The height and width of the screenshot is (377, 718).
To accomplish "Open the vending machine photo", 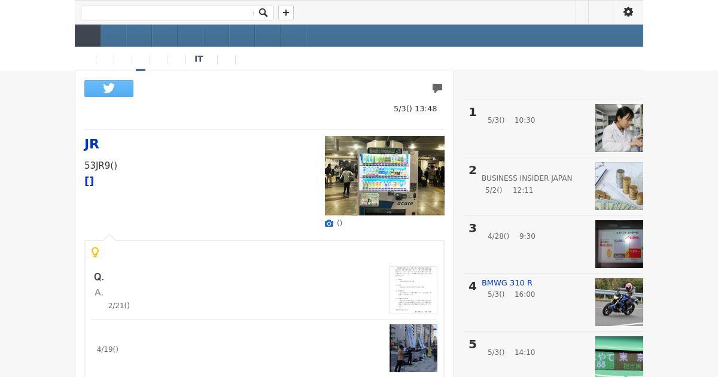I will click(x=385, y=175).
